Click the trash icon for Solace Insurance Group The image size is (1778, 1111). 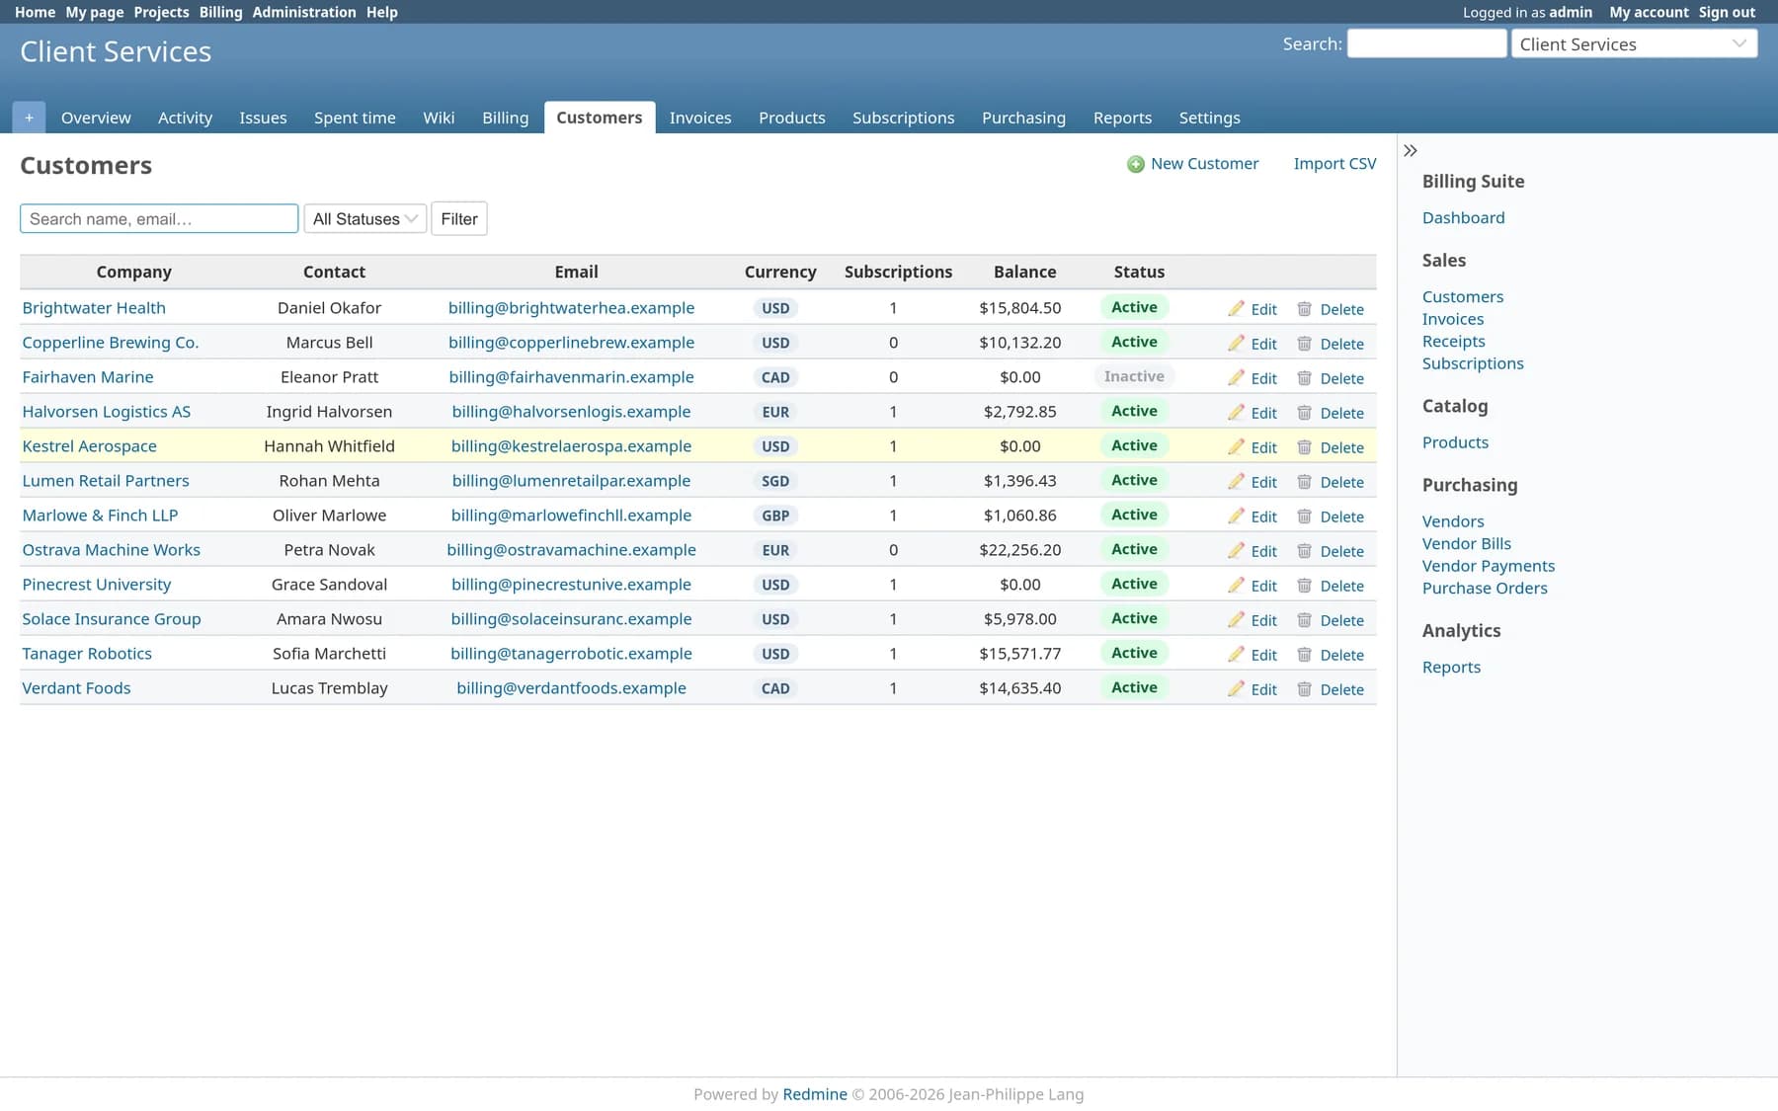pyautogui.click(x=1304, y=619)
